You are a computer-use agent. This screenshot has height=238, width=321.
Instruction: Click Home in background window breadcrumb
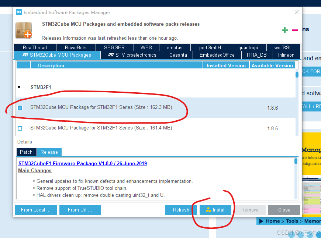tap(273, 221)
